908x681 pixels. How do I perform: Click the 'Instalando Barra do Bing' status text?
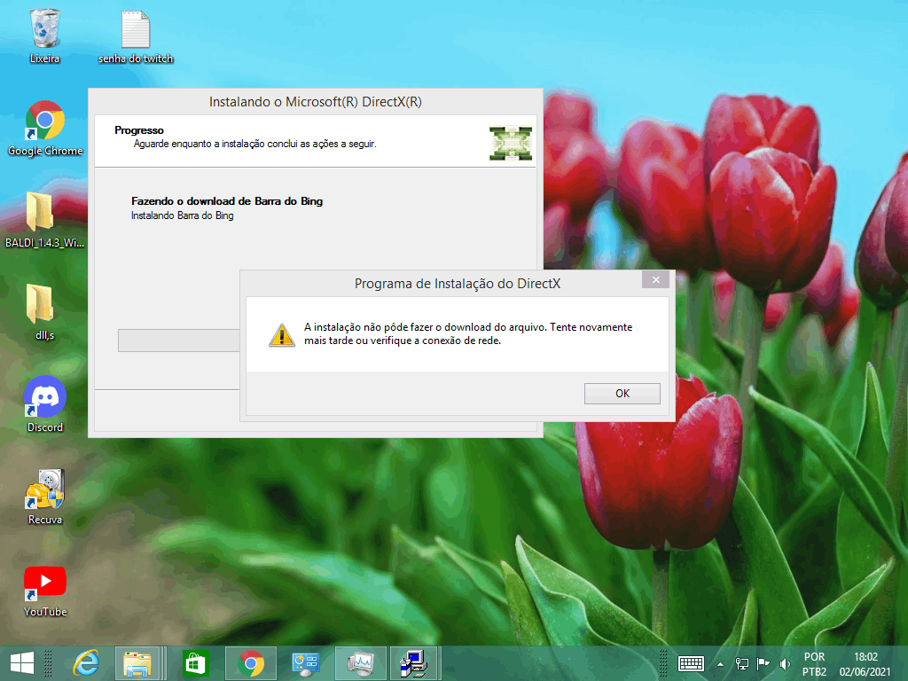[x=183, y=215]
